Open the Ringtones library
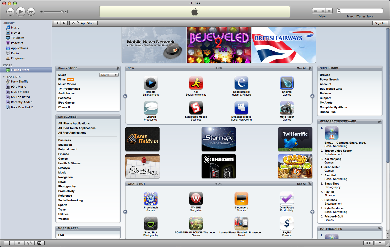This screenshot has height=247, width=390. click(18, 58)
